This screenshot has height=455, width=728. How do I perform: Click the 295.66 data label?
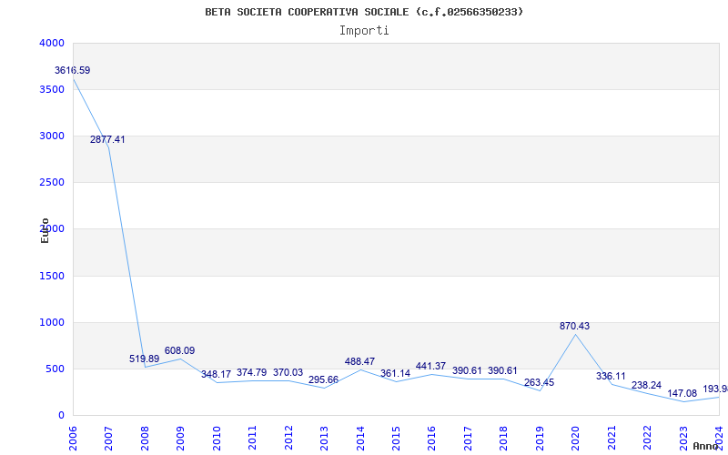(x=324, y=379)
